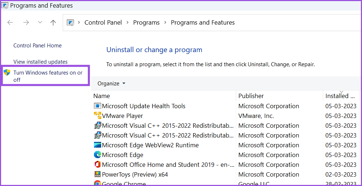Select Microsoft Office Home and Student 2019
Image resolution: width=362 pixels, height=186 pixels.
pos(168,165)
